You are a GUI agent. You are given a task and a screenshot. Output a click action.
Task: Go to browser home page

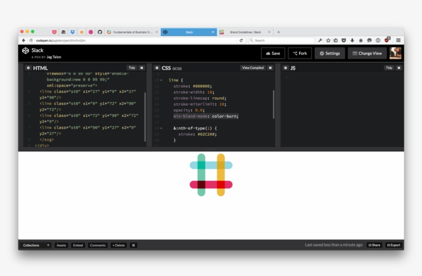pyautogui.click(x=361, y=40)
